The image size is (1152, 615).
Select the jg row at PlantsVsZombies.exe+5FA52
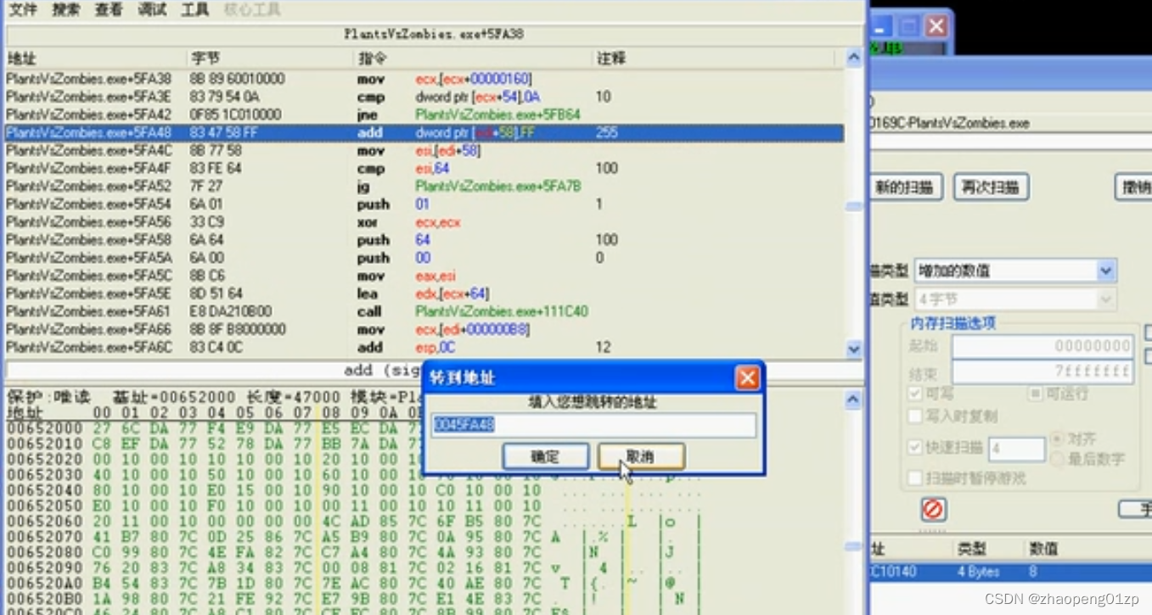coord(424,187)
